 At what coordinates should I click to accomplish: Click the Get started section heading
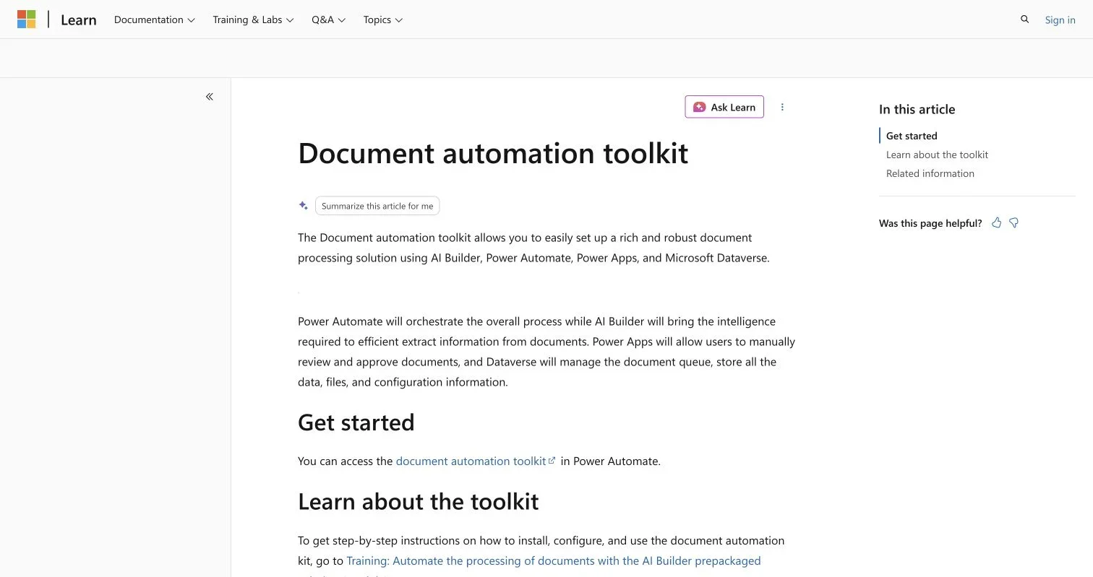pos(356,422)
